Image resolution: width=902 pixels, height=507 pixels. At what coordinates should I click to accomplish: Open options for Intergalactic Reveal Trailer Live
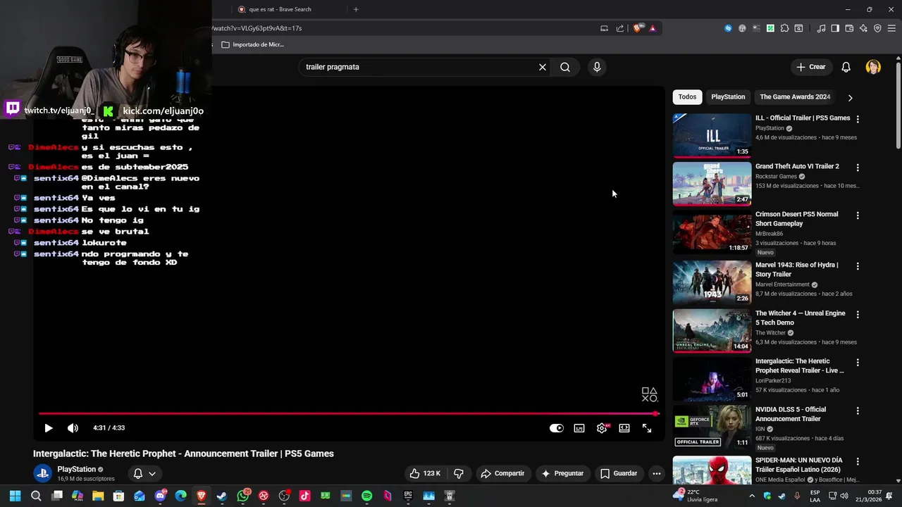(x=858, y=363)
